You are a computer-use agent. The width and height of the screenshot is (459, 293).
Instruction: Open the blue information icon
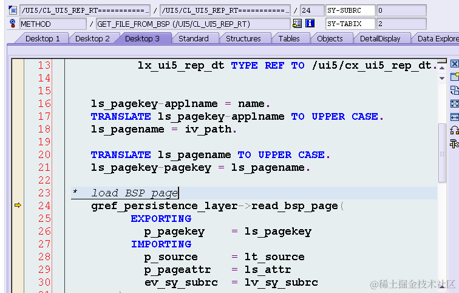[310, 24]
